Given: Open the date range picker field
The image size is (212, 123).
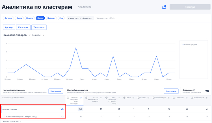Looking at the screenshot, I should (80, 18).
